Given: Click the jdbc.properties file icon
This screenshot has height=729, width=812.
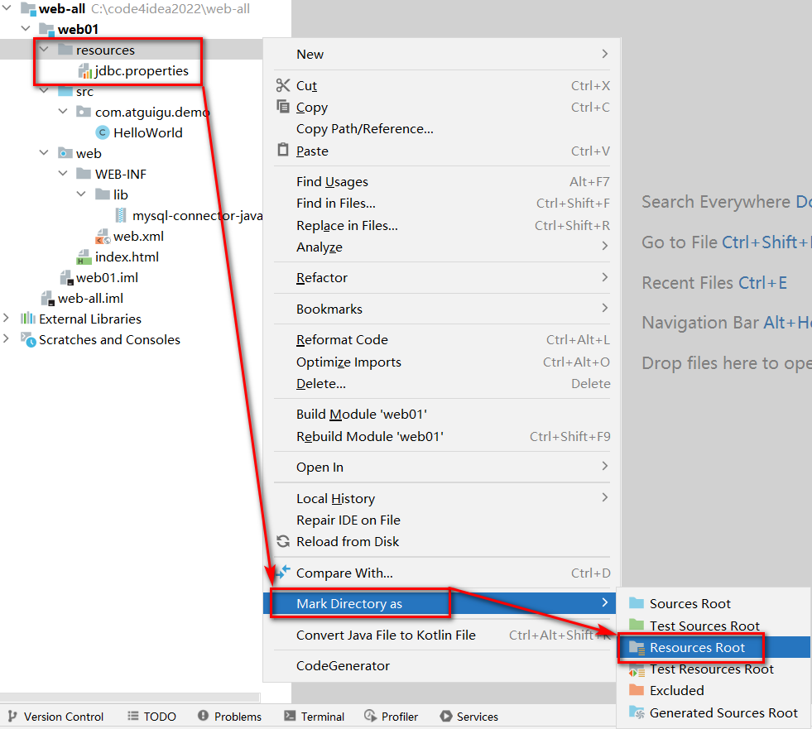Looking at the screenshot, I should (x=85, y=71).
